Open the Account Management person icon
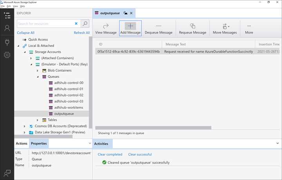 click(x=7, y=28)
